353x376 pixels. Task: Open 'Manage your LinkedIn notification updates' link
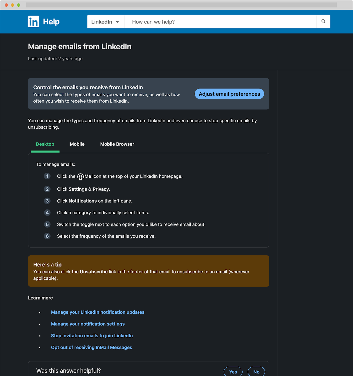point(98,312)
